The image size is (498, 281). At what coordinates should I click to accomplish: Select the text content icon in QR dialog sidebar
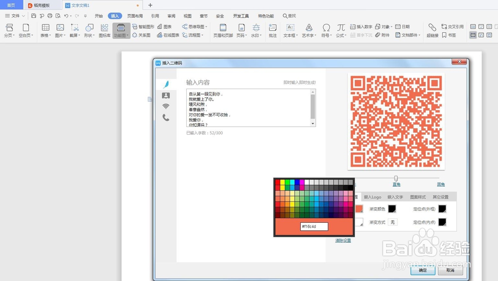point(166,84)
